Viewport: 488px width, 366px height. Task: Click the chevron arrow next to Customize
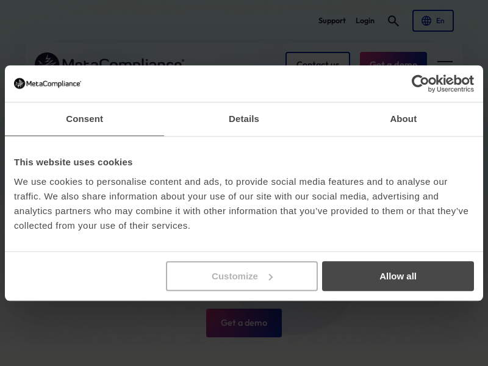click(271, 277)
